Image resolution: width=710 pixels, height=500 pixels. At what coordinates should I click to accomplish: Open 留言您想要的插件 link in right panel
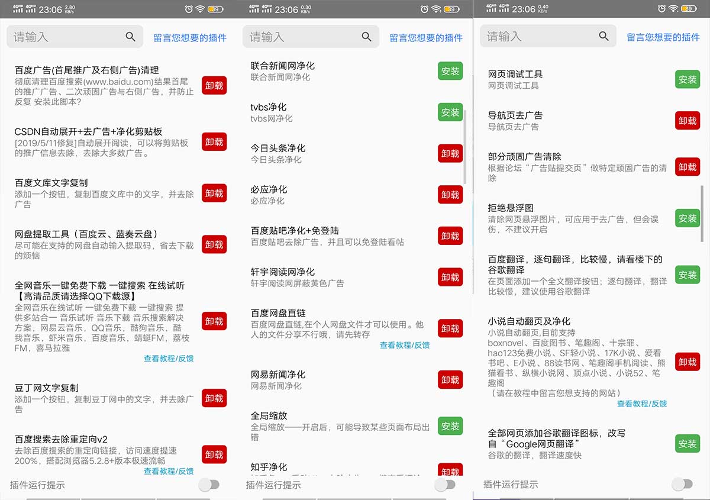(x=663, y=37)
